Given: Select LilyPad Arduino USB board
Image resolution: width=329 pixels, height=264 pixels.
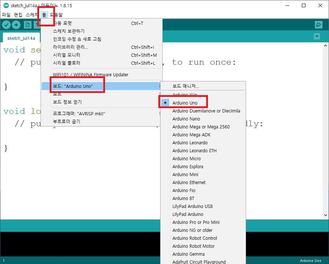Looking at the screenshot, I should [203, 206].
